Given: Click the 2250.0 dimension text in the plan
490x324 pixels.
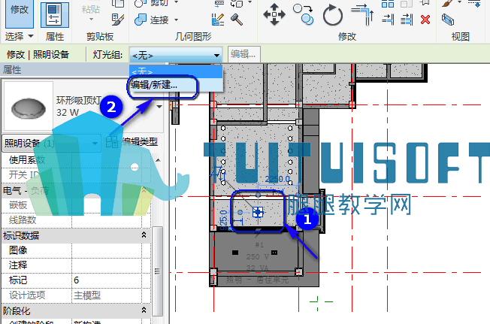Looking at the screenshot, I should point(277,179).
